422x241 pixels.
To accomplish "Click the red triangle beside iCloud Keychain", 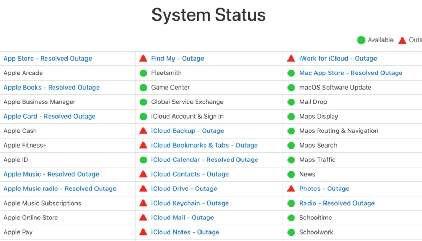I will pos(143,203).
